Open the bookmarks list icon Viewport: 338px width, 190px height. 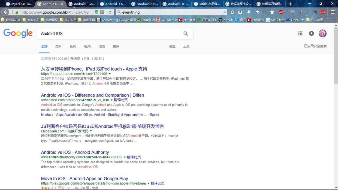point(240,12)
